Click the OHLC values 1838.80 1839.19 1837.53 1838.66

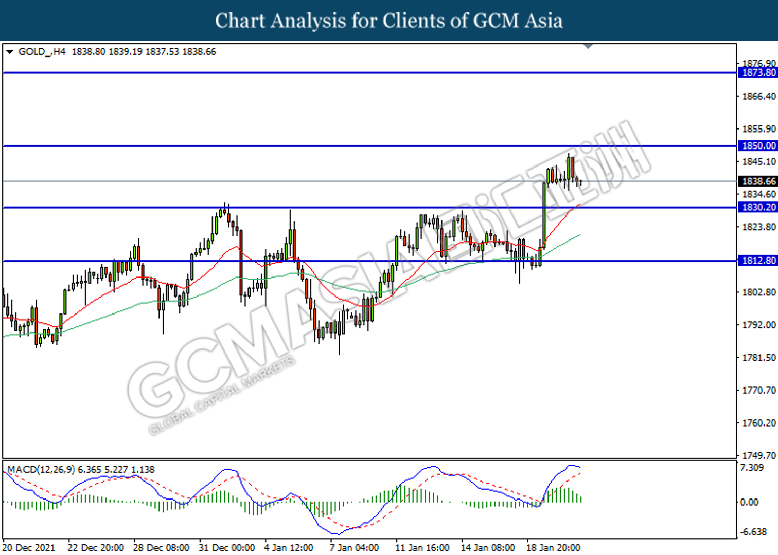(x=144, y=52)
